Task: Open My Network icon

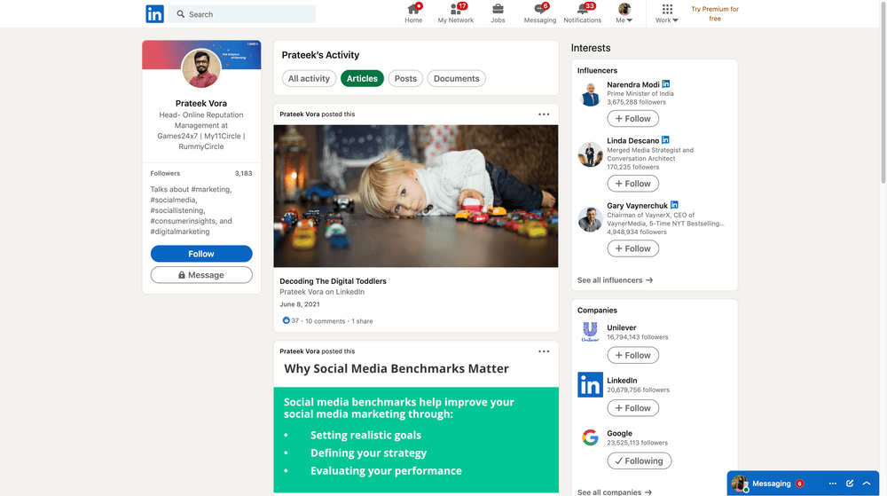Action: point(455,10)
